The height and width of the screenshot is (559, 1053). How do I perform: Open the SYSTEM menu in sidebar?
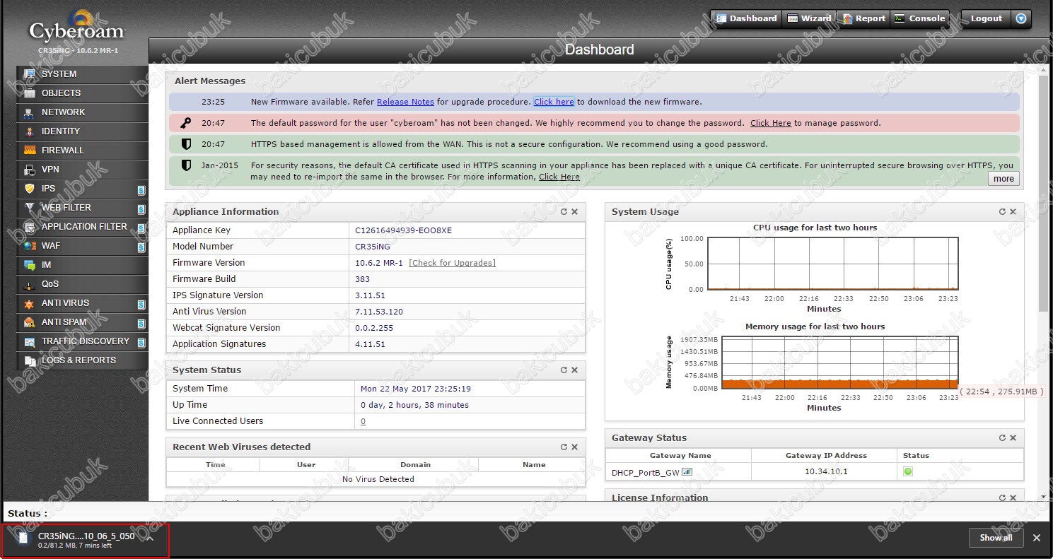click(x=82, y=73)
